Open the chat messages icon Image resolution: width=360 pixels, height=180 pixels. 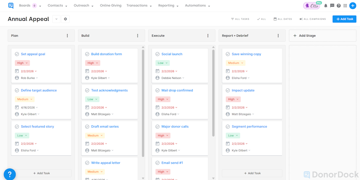pos(332,6)
